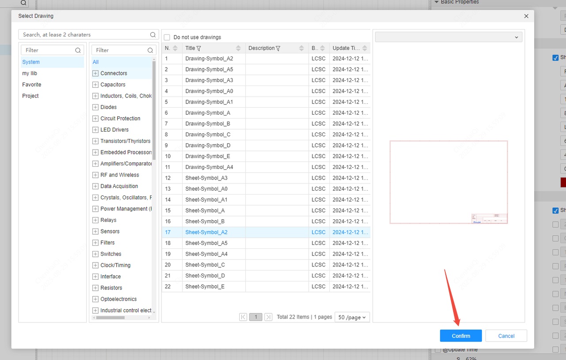566x360 pixels.
Task: Click magnifier icon in category Filter box
Action: click(x=150, y=50)
